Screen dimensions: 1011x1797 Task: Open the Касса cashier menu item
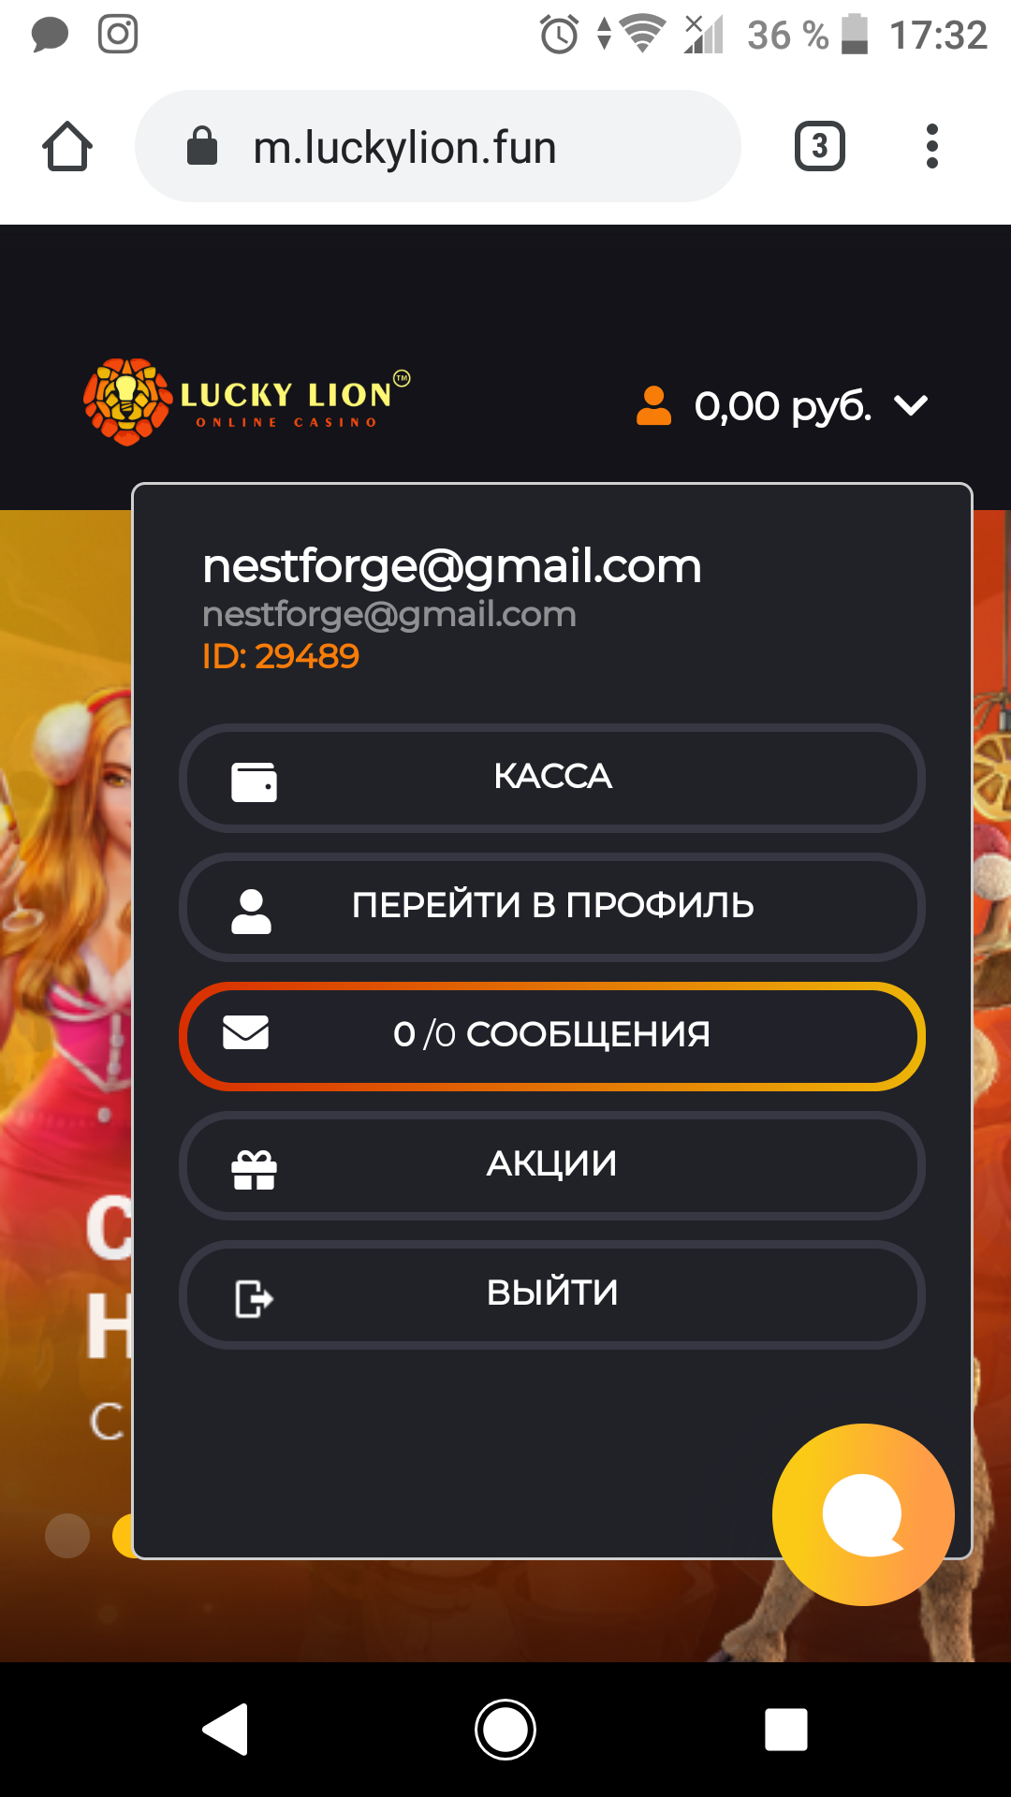pyautogui.click(x=552, y=778)
